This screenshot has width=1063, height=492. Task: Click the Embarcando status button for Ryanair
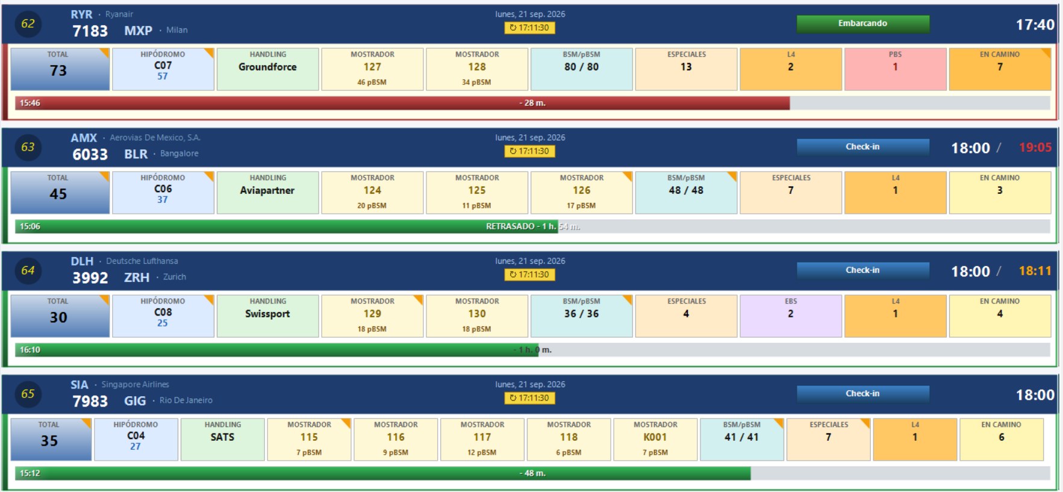(x=862, y=23)
